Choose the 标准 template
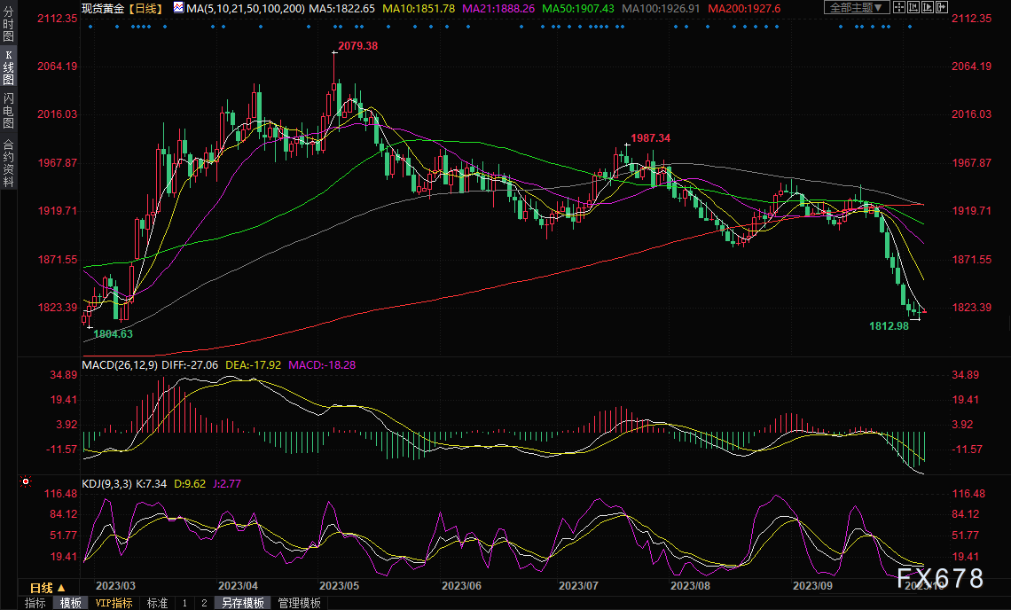 [157, 603]
